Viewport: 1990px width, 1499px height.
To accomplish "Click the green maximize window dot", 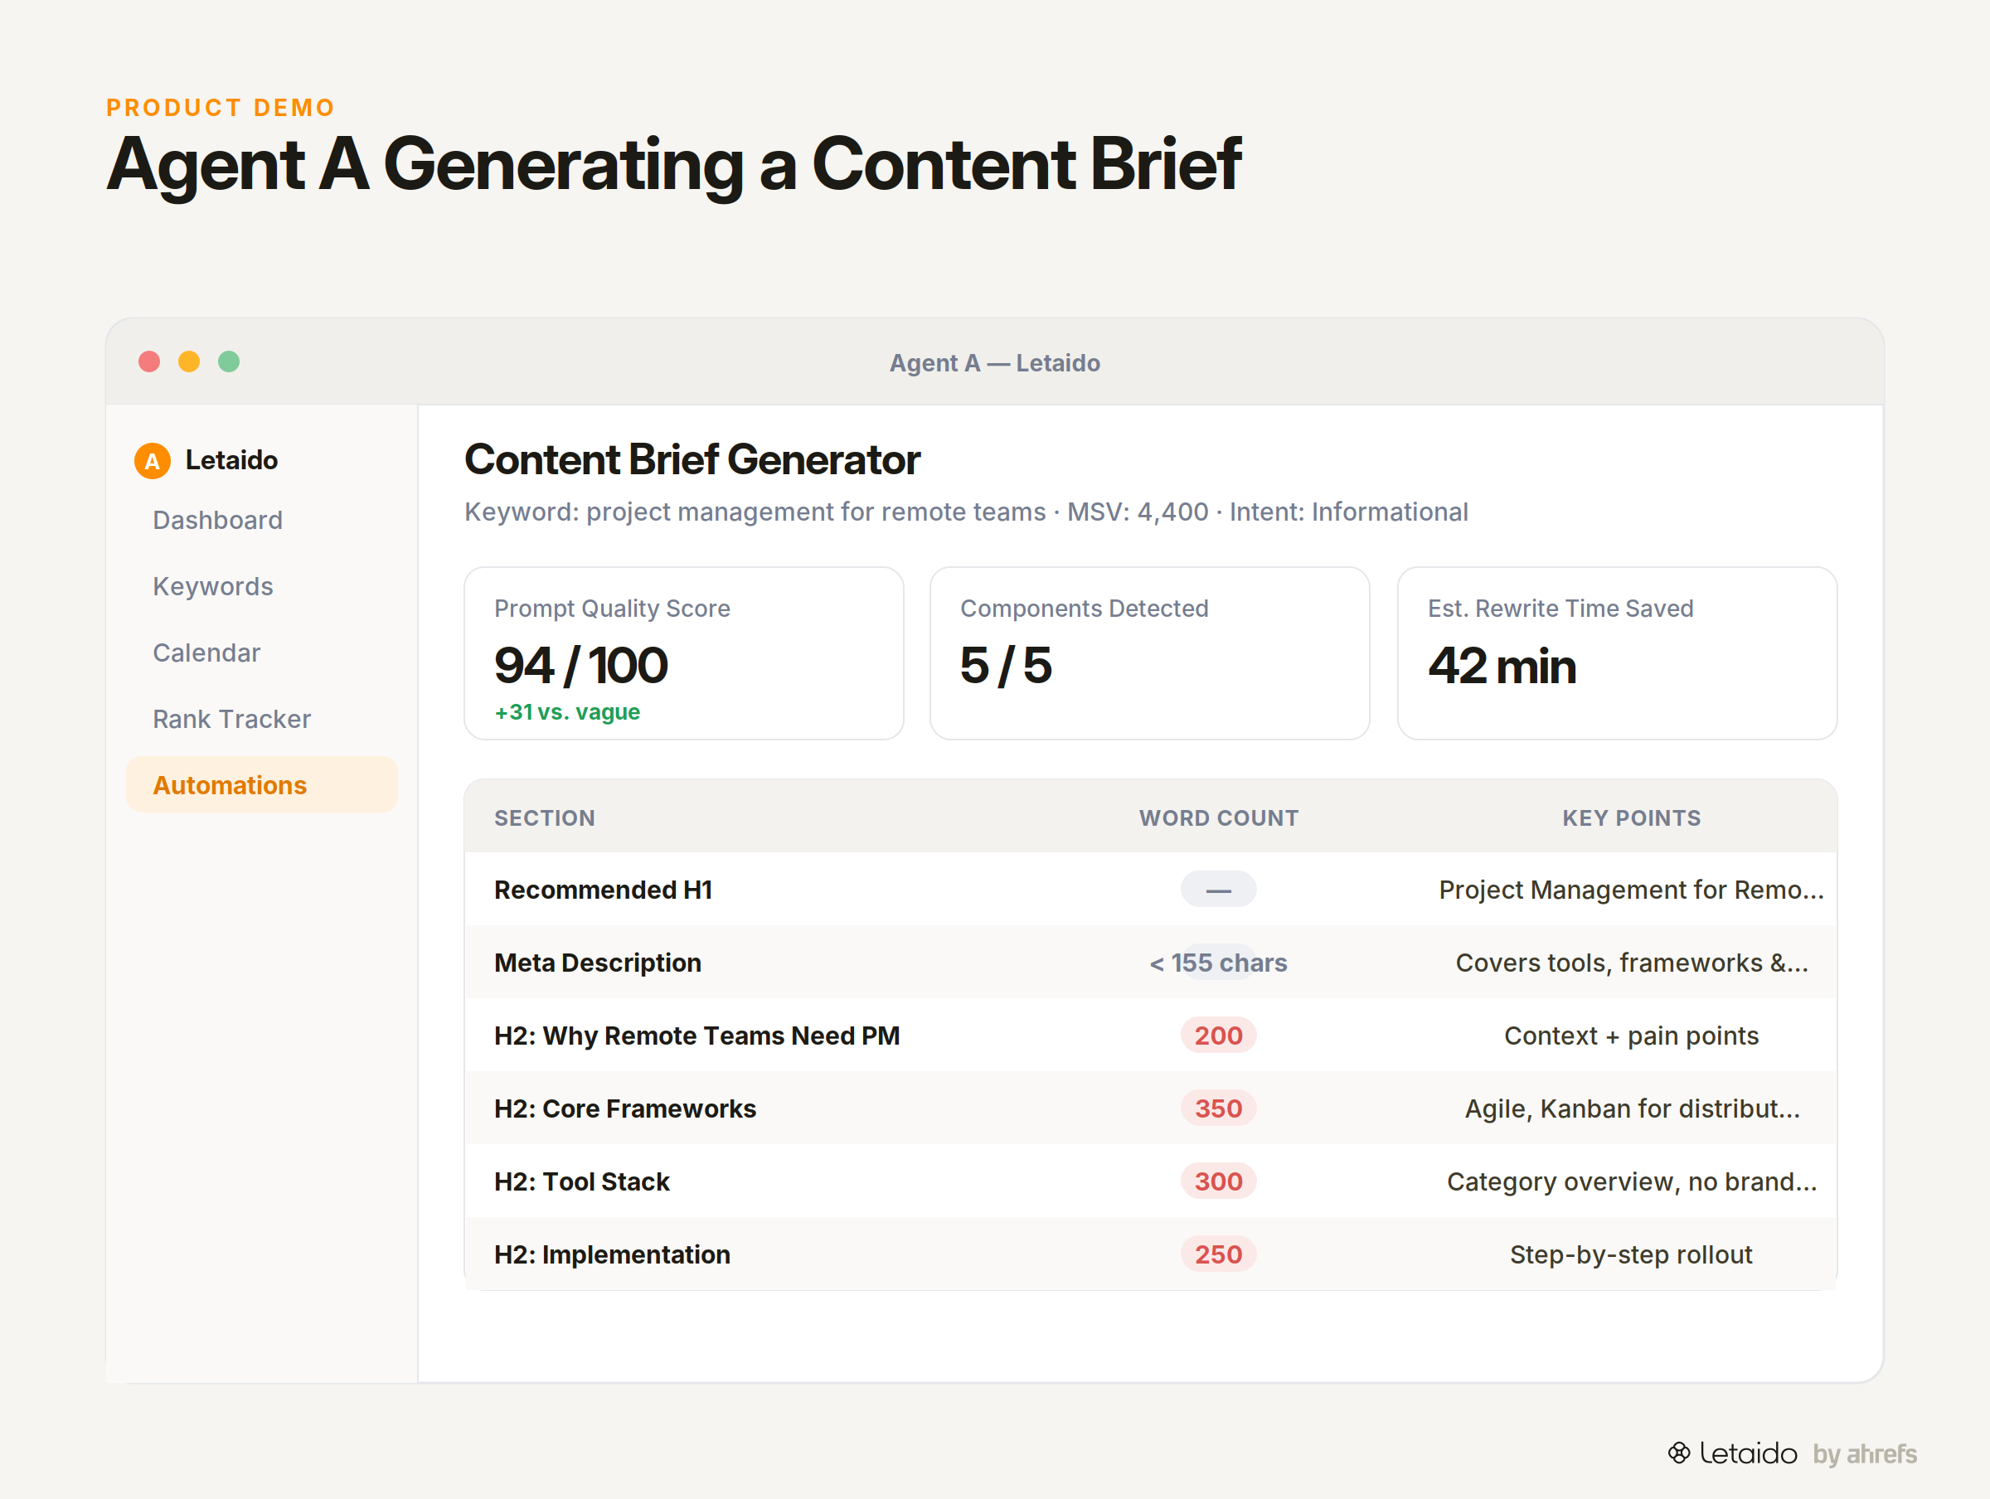I will (x=229, y=361).
